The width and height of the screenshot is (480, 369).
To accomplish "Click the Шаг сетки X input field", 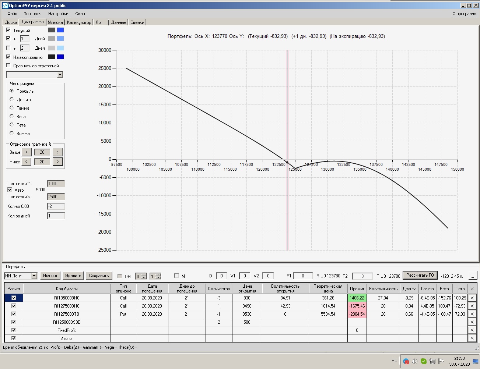I will [56, 197].
